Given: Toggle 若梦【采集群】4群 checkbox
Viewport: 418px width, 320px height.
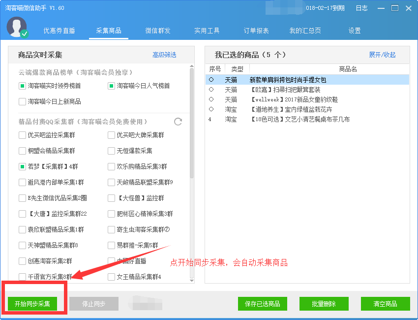Looking at the screenshot, I should coord(22,167).
